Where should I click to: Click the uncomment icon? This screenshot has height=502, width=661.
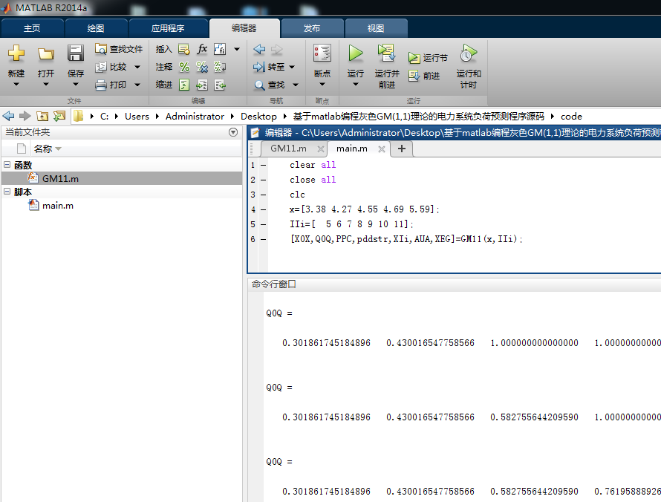[202, 67]
